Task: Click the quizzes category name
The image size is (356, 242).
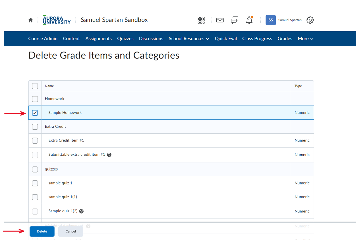Action: (51, 169)
